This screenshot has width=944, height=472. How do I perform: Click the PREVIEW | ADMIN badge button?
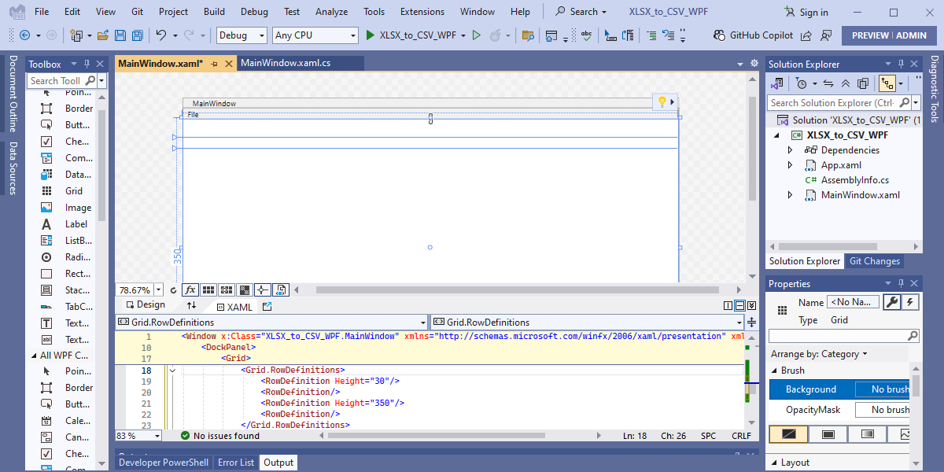click(889, 35)
